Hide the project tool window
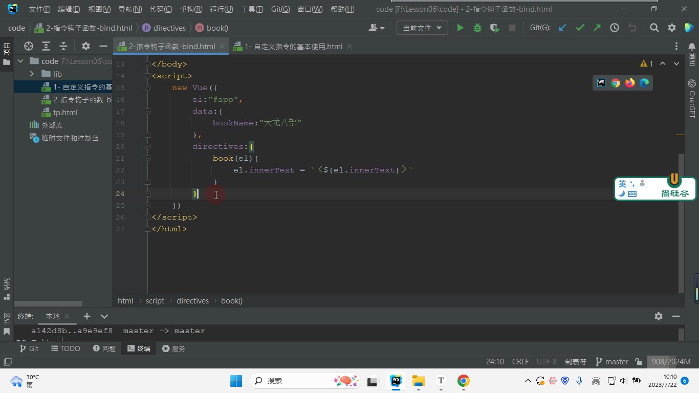The image size is (699, 393). [103, 46]
